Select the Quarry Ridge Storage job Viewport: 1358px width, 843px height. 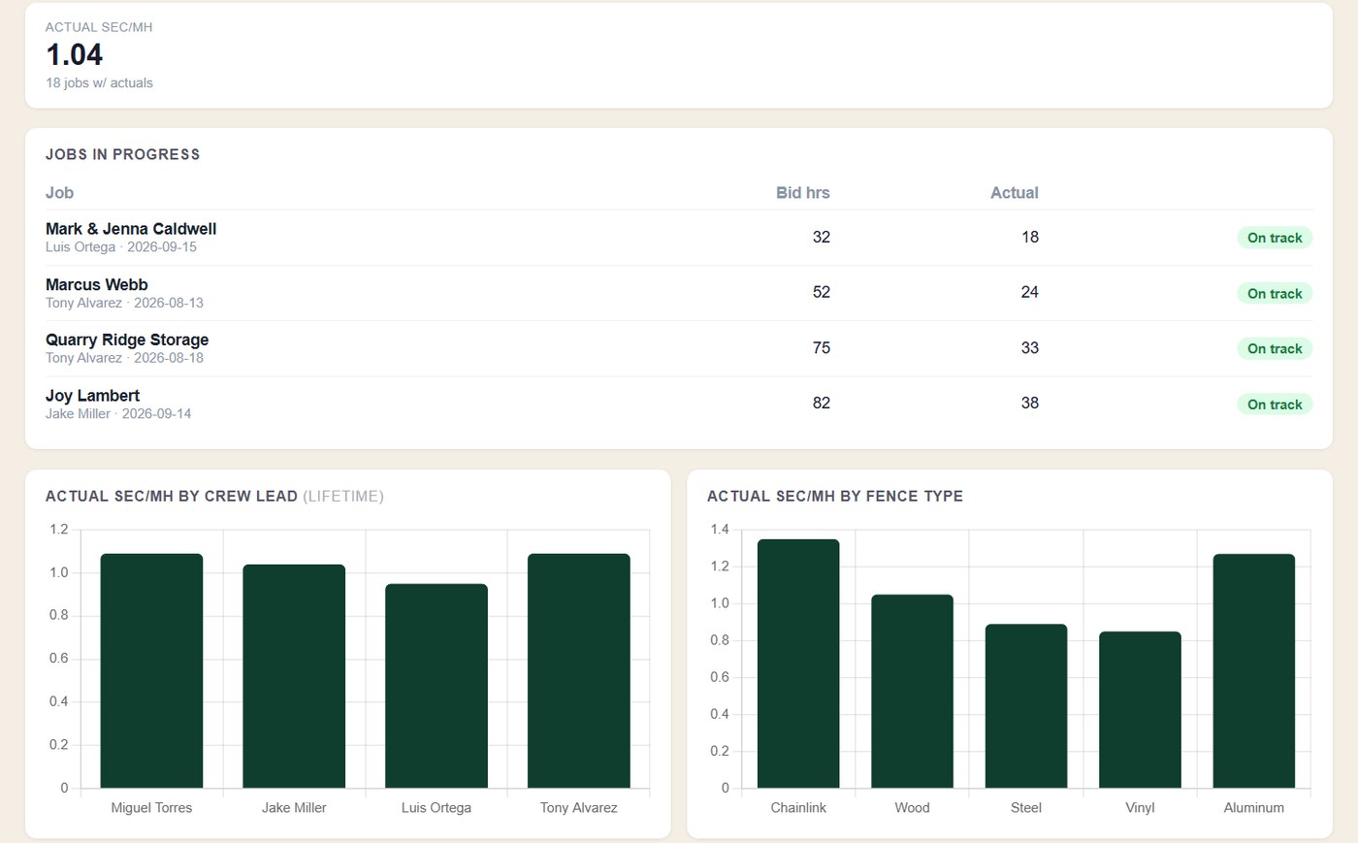pyautogui.click(x=679, y=348)
